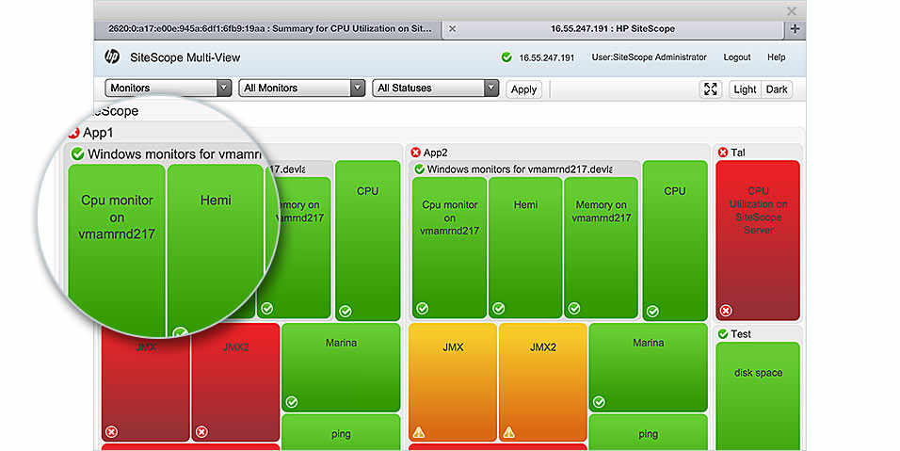Select the App2 Marina tile

[x=648, y=367]
